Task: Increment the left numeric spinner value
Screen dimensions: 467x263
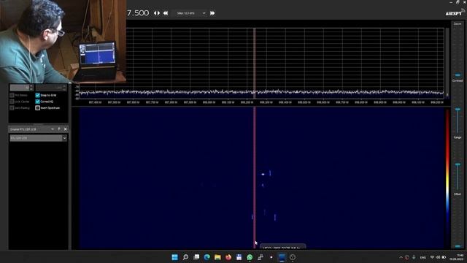Action: pos(31,86)
